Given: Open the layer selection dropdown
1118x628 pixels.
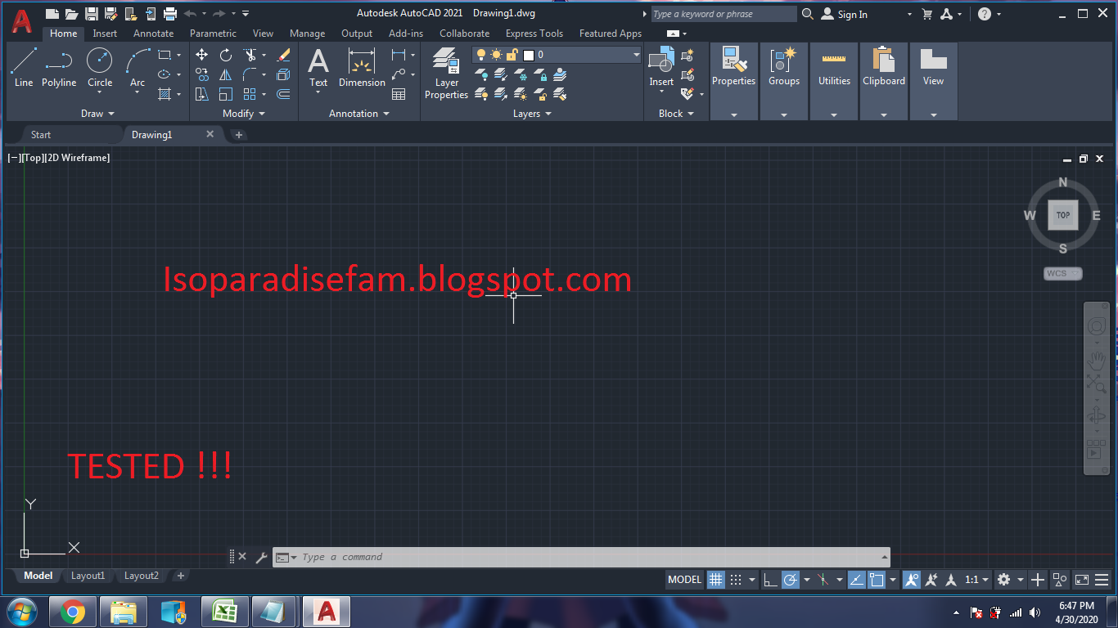Looking at the screenshot, I should click(x=637, y=55).
